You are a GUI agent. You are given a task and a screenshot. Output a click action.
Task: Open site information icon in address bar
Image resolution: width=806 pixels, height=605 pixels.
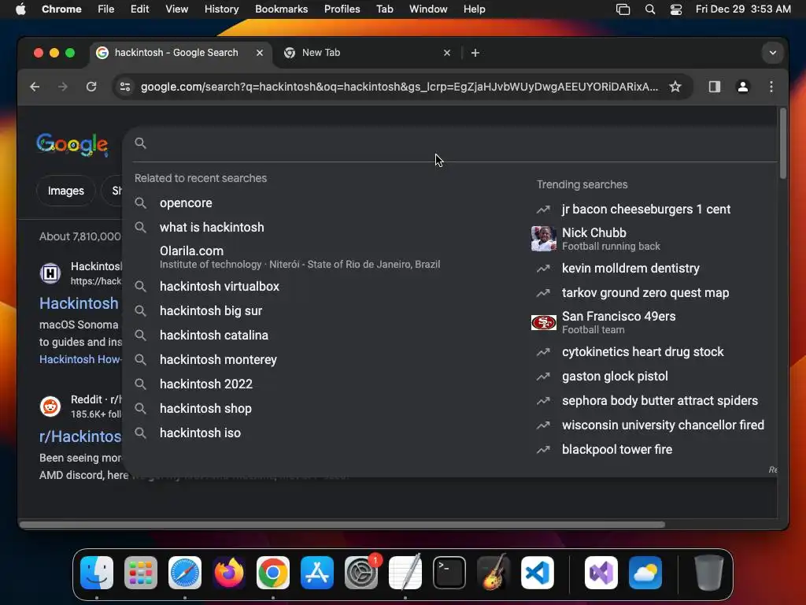pos(125,87)
